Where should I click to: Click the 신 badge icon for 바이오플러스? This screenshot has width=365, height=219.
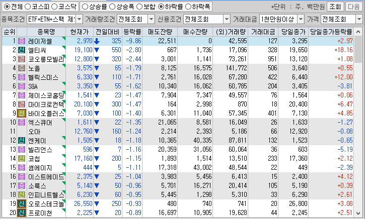[22, 114]
